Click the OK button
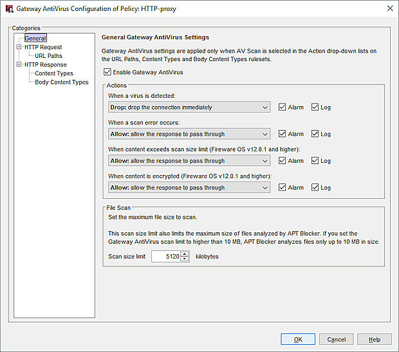 (x=298, y=339)
